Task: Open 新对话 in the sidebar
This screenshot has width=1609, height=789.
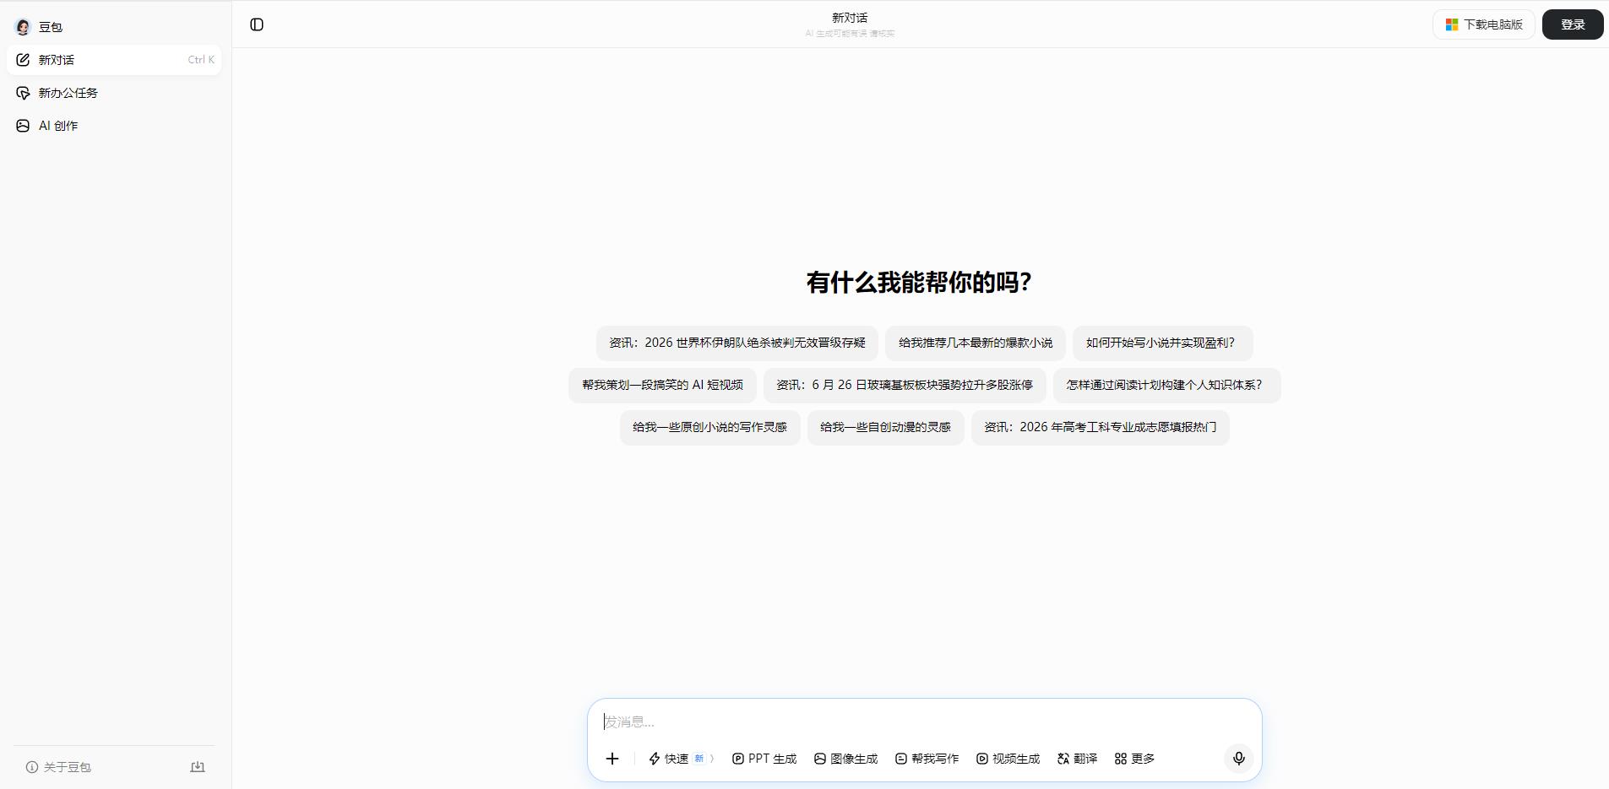Action: 114,60
